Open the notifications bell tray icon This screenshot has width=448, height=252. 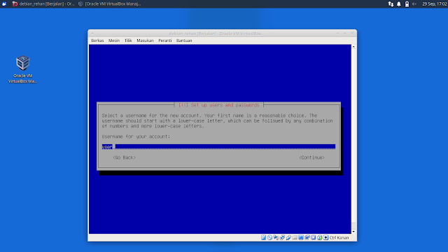(399, 4)
